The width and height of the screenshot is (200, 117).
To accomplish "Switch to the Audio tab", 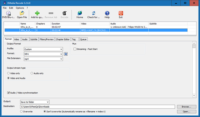I will [25, 39].
